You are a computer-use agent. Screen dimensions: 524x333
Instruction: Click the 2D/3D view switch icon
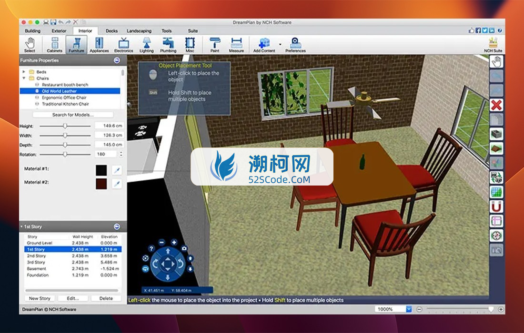click(496, 177)
